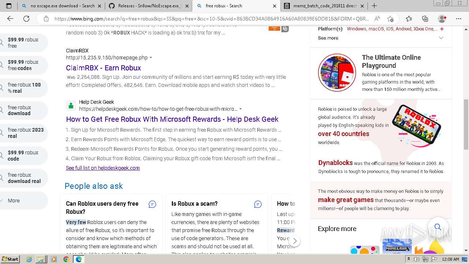Open ClaimRBX - Earn Robux result

pos(103,68)
